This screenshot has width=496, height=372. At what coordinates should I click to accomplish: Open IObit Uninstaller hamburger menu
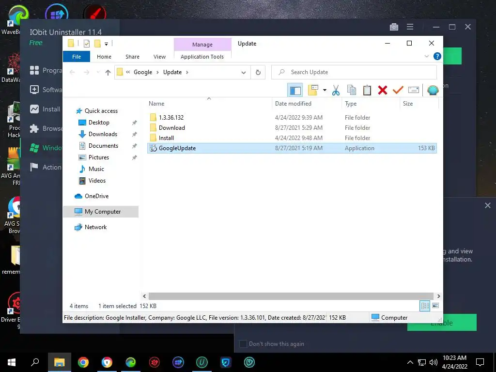[x=410, y=27]
